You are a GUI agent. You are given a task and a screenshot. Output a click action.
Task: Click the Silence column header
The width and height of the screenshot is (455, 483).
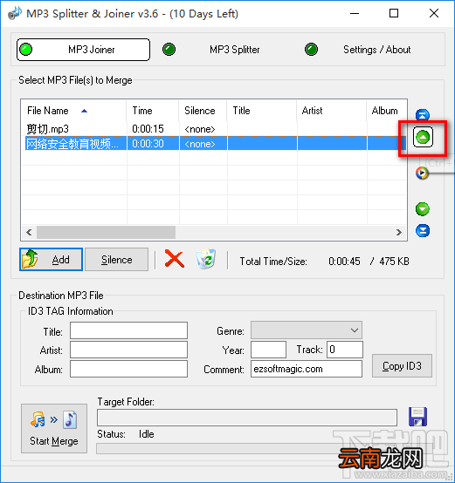click(203, 111)
